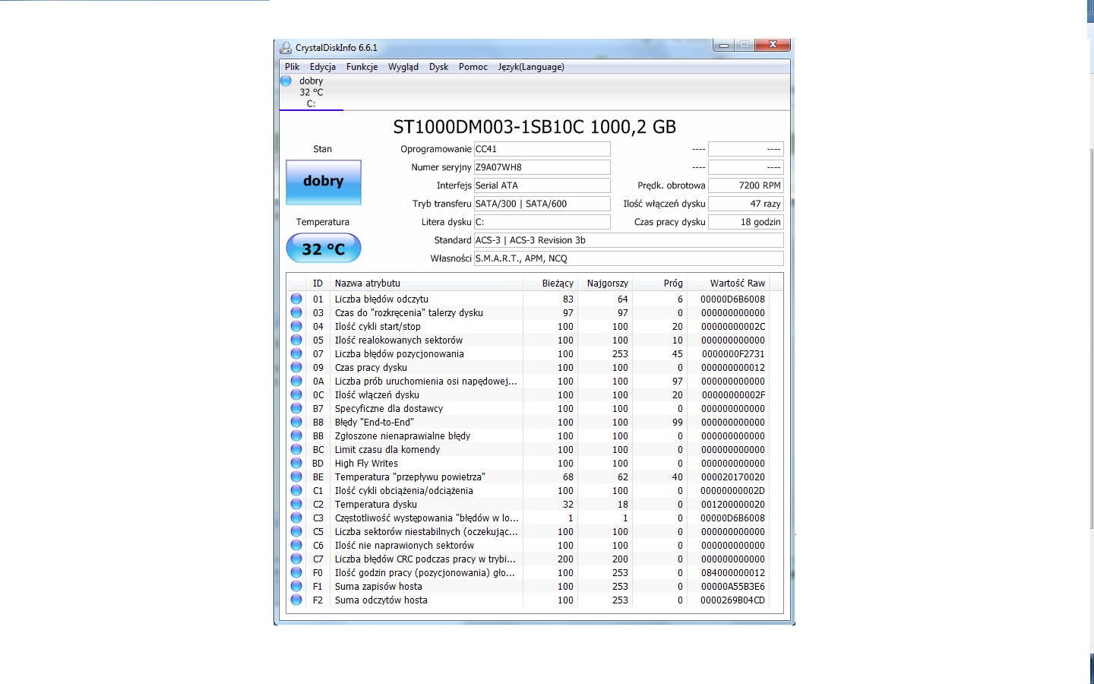The image size is (1094, 684).
Task: Click the Litera dysku field showing C:
Action: [x=542, y=222]
